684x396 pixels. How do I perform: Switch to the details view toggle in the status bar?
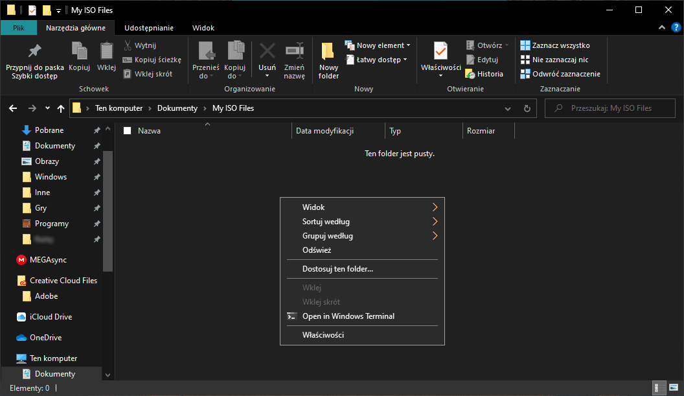659,388
